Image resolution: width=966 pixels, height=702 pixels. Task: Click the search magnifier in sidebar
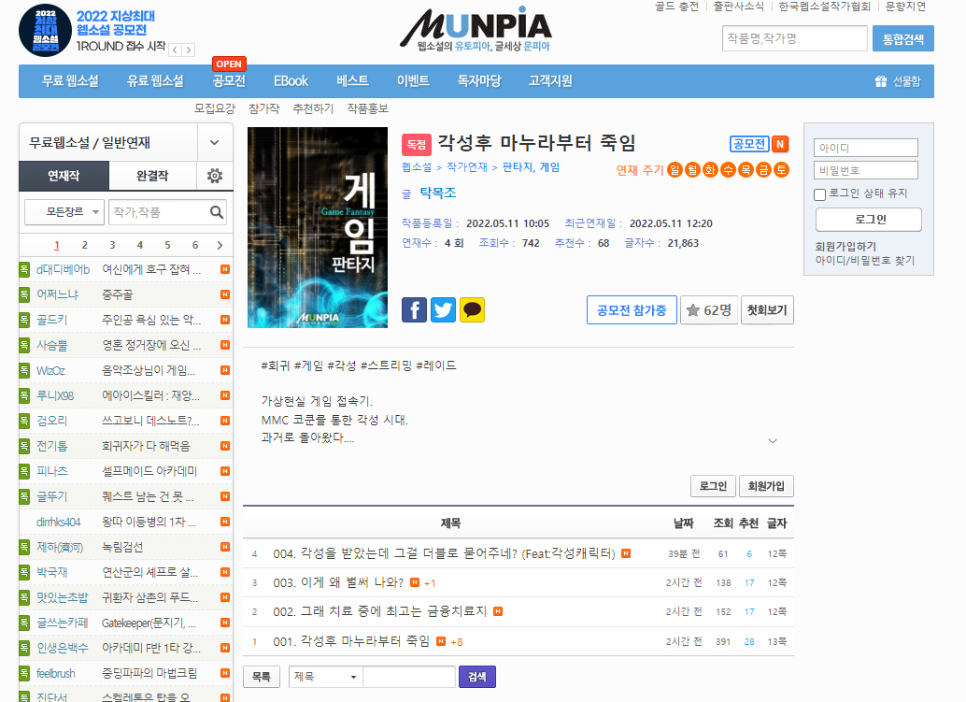[217, 212]
